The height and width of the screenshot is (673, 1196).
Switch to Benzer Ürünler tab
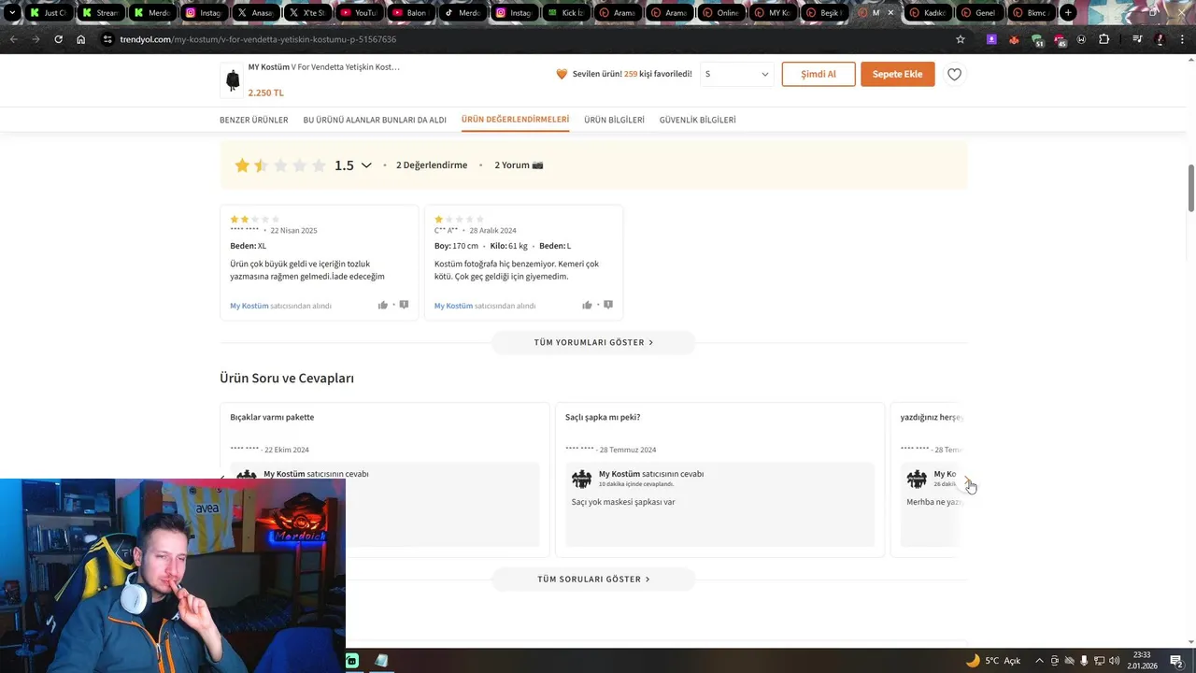click(253, 120)
